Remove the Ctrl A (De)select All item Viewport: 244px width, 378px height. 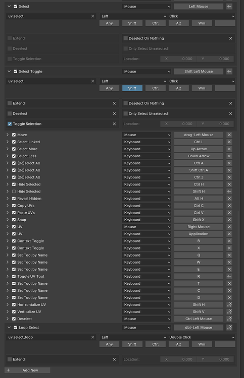coord(229,163)
